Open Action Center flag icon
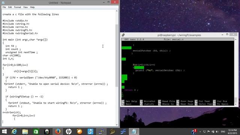This screenshot has width=240, height=135. [x=208, y=132]
